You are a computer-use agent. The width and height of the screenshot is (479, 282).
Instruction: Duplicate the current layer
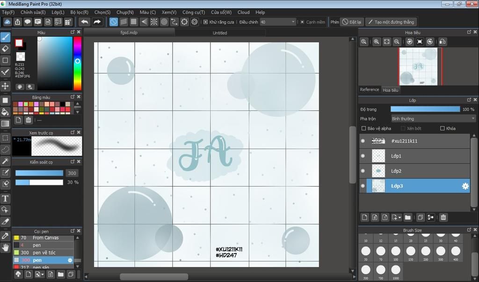pos(421,217)
